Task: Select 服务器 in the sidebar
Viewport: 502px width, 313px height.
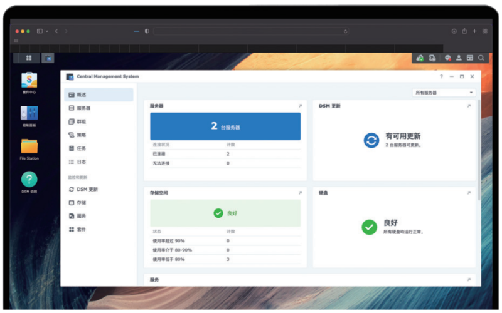Action: tap(99, 108)
